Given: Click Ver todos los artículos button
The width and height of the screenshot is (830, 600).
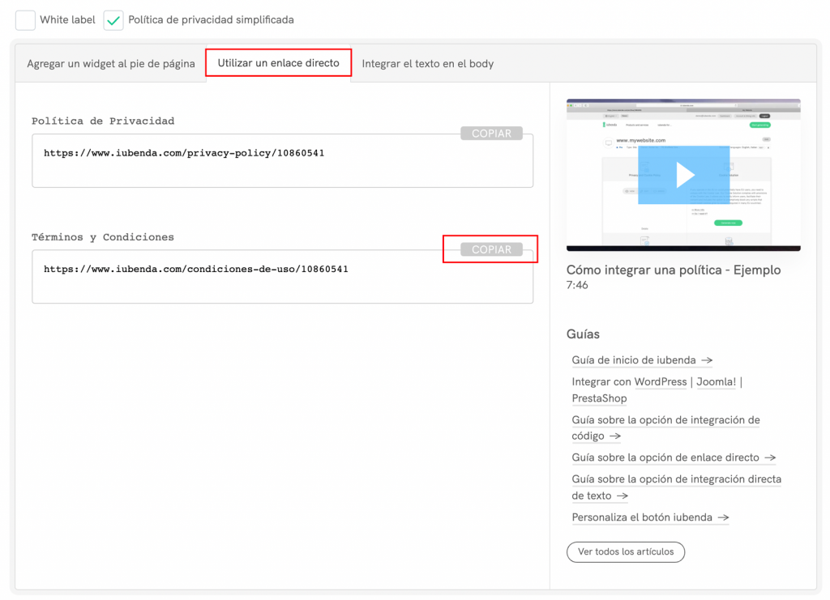Looking at the screenshot, I should (625, 552).
